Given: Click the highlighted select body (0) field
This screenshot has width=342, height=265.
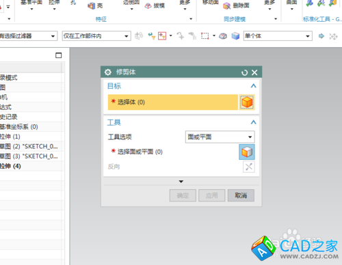Looking at the screenshot, I should pyautogui.click(x=173, y=102).
